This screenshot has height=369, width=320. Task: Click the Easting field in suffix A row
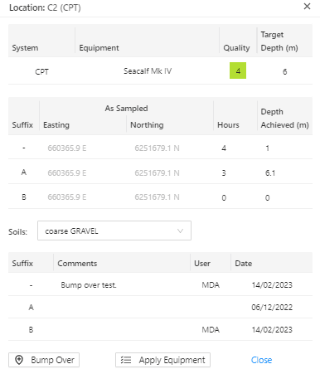point(67,173)
